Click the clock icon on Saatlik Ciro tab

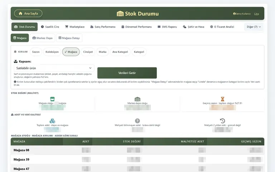(43, 27)
